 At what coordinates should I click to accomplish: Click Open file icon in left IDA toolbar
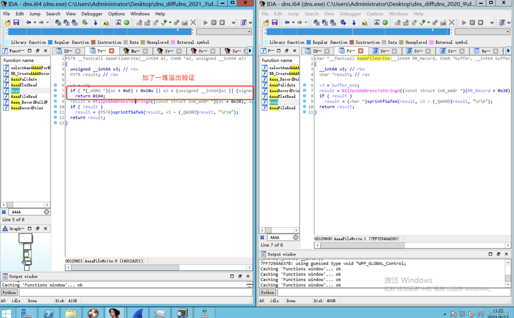pyautogui.click(x=7, y=22)
